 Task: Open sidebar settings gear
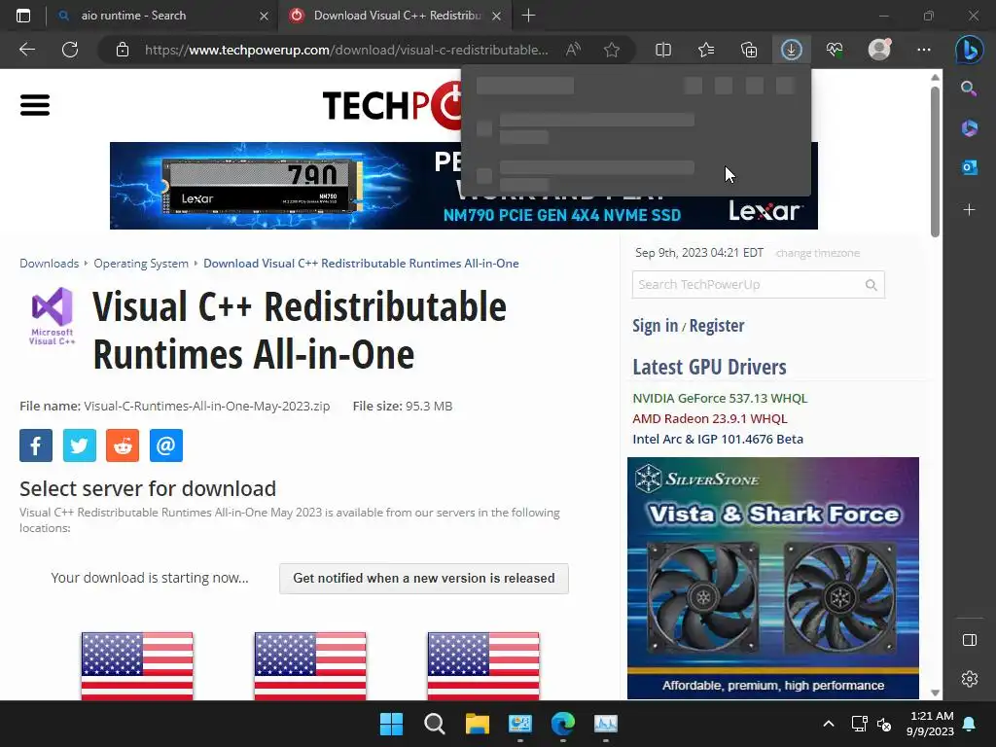pyautogui.click(x=970, y=679)
